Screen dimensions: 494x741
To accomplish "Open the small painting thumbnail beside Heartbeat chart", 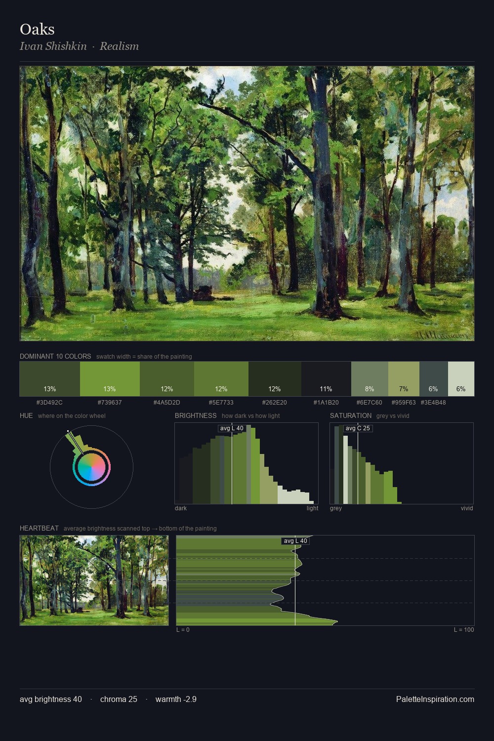I will tap(94, 580).
